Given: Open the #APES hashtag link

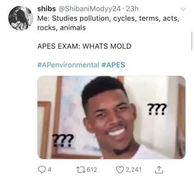Looking at the screenshot, I should (x=113, y=65).
